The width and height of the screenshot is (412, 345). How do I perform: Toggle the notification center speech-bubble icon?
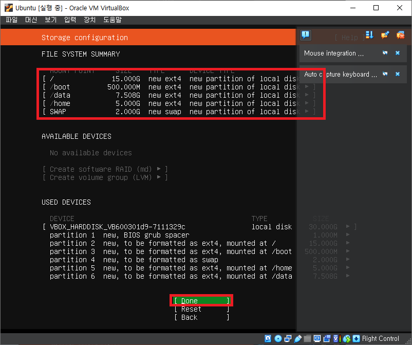click(306, 35)
